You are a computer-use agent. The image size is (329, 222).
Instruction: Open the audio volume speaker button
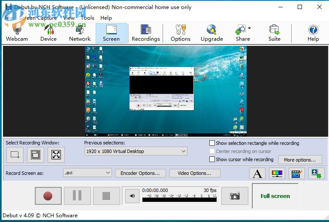132,196
